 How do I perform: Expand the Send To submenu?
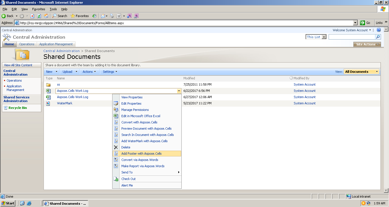[147, 172]
